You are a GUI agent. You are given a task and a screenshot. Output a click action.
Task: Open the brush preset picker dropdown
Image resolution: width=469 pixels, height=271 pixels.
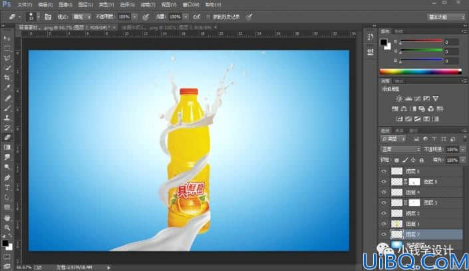coord(39,17)
